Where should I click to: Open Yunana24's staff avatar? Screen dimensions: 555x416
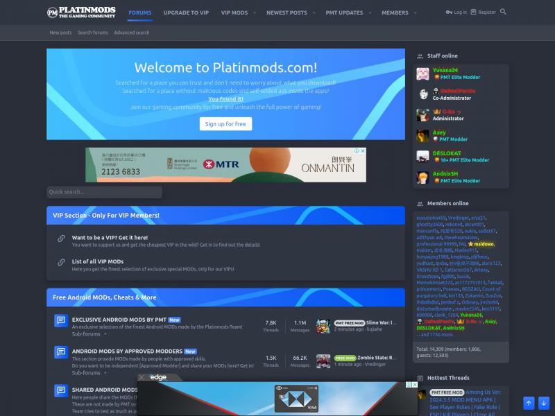point(422,73)
